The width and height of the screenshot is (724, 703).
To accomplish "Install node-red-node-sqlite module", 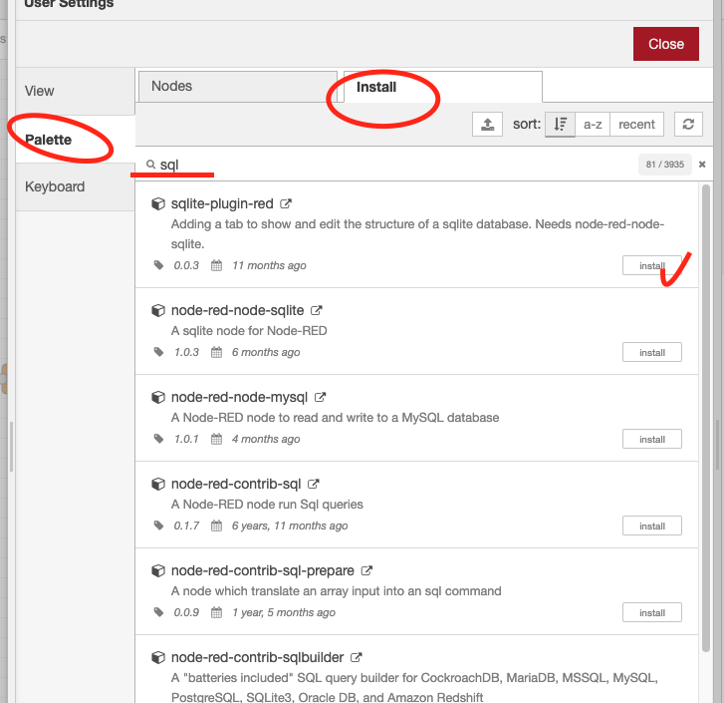I will click(652, 353).
